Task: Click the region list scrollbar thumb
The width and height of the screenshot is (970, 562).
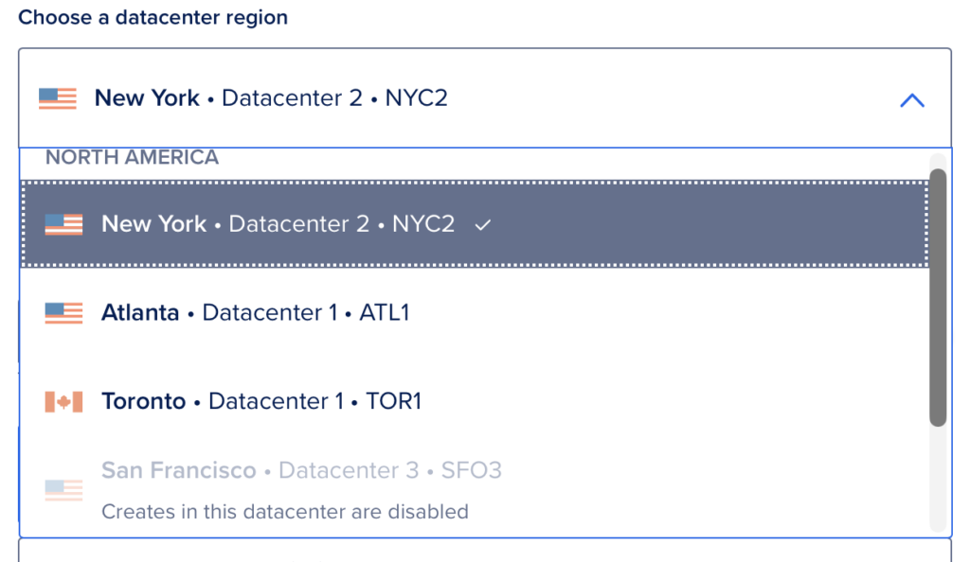Action: coord(938,297)
